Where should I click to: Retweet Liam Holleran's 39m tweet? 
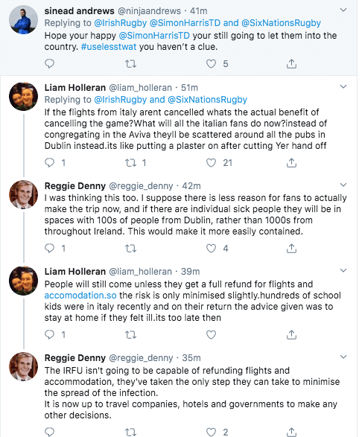pos(130,334)
